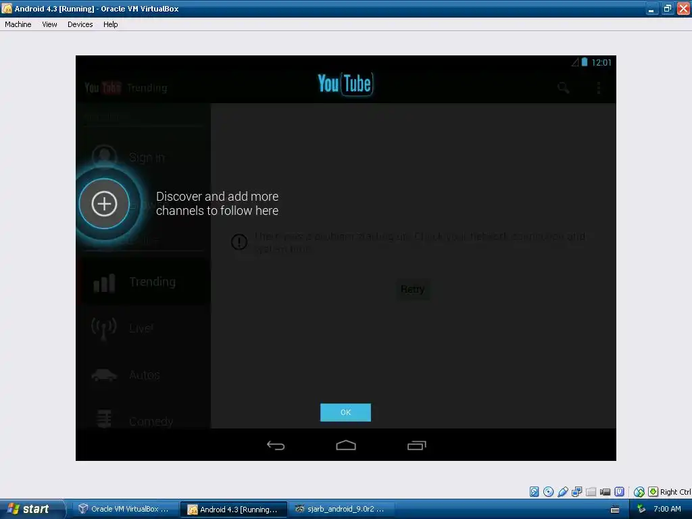Tap the Android back navigation icon
The image size is (692, 519).
(x=276, y=445)
